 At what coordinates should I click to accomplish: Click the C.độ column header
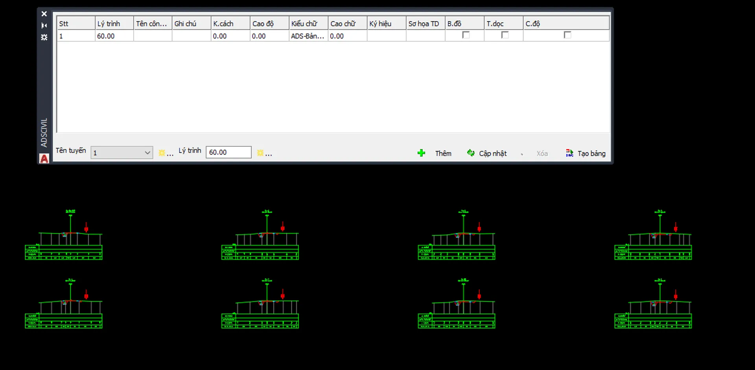point(566,24)
